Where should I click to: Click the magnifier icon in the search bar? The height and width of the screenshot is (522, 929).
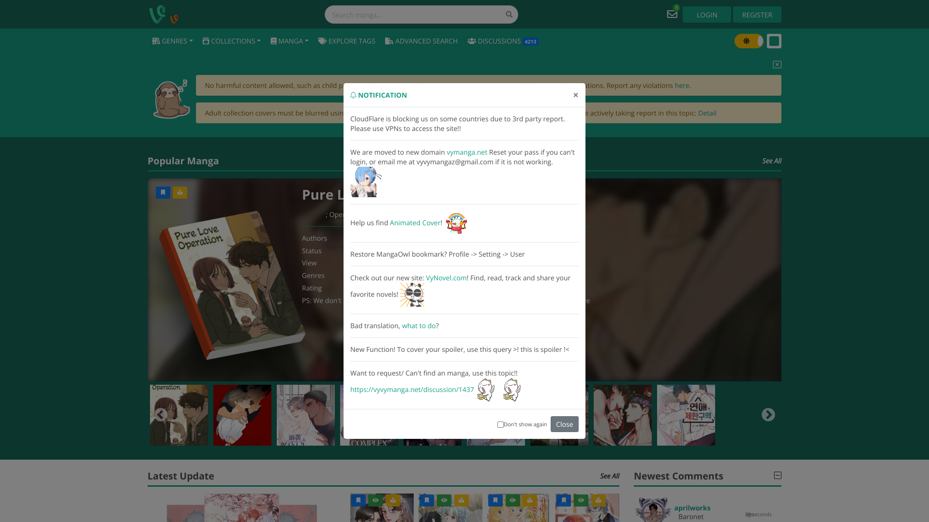pos(509,14)
